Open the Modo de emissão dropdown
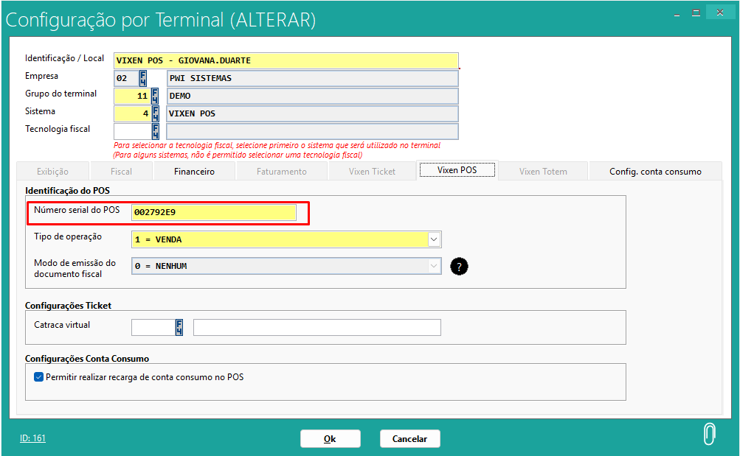 435,266
